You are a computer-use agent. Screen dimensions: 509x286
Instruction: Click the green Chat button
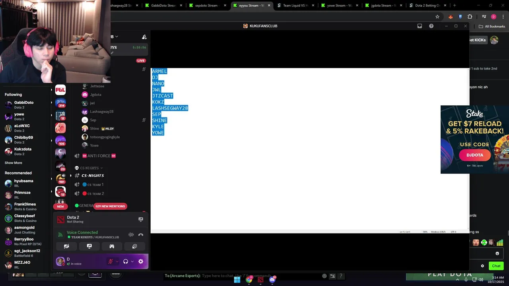click(496, 266)
